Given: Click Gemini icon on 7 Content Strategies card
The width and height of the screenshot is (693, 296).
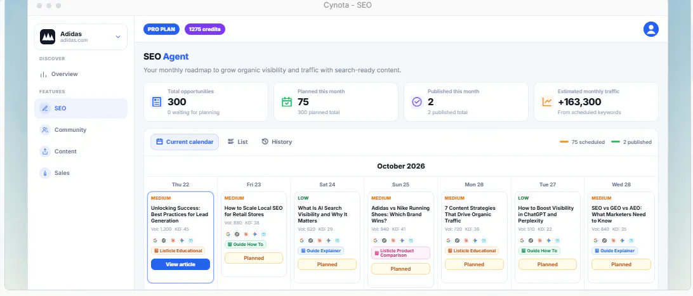Looking at the screenshot, I should 475,240.
